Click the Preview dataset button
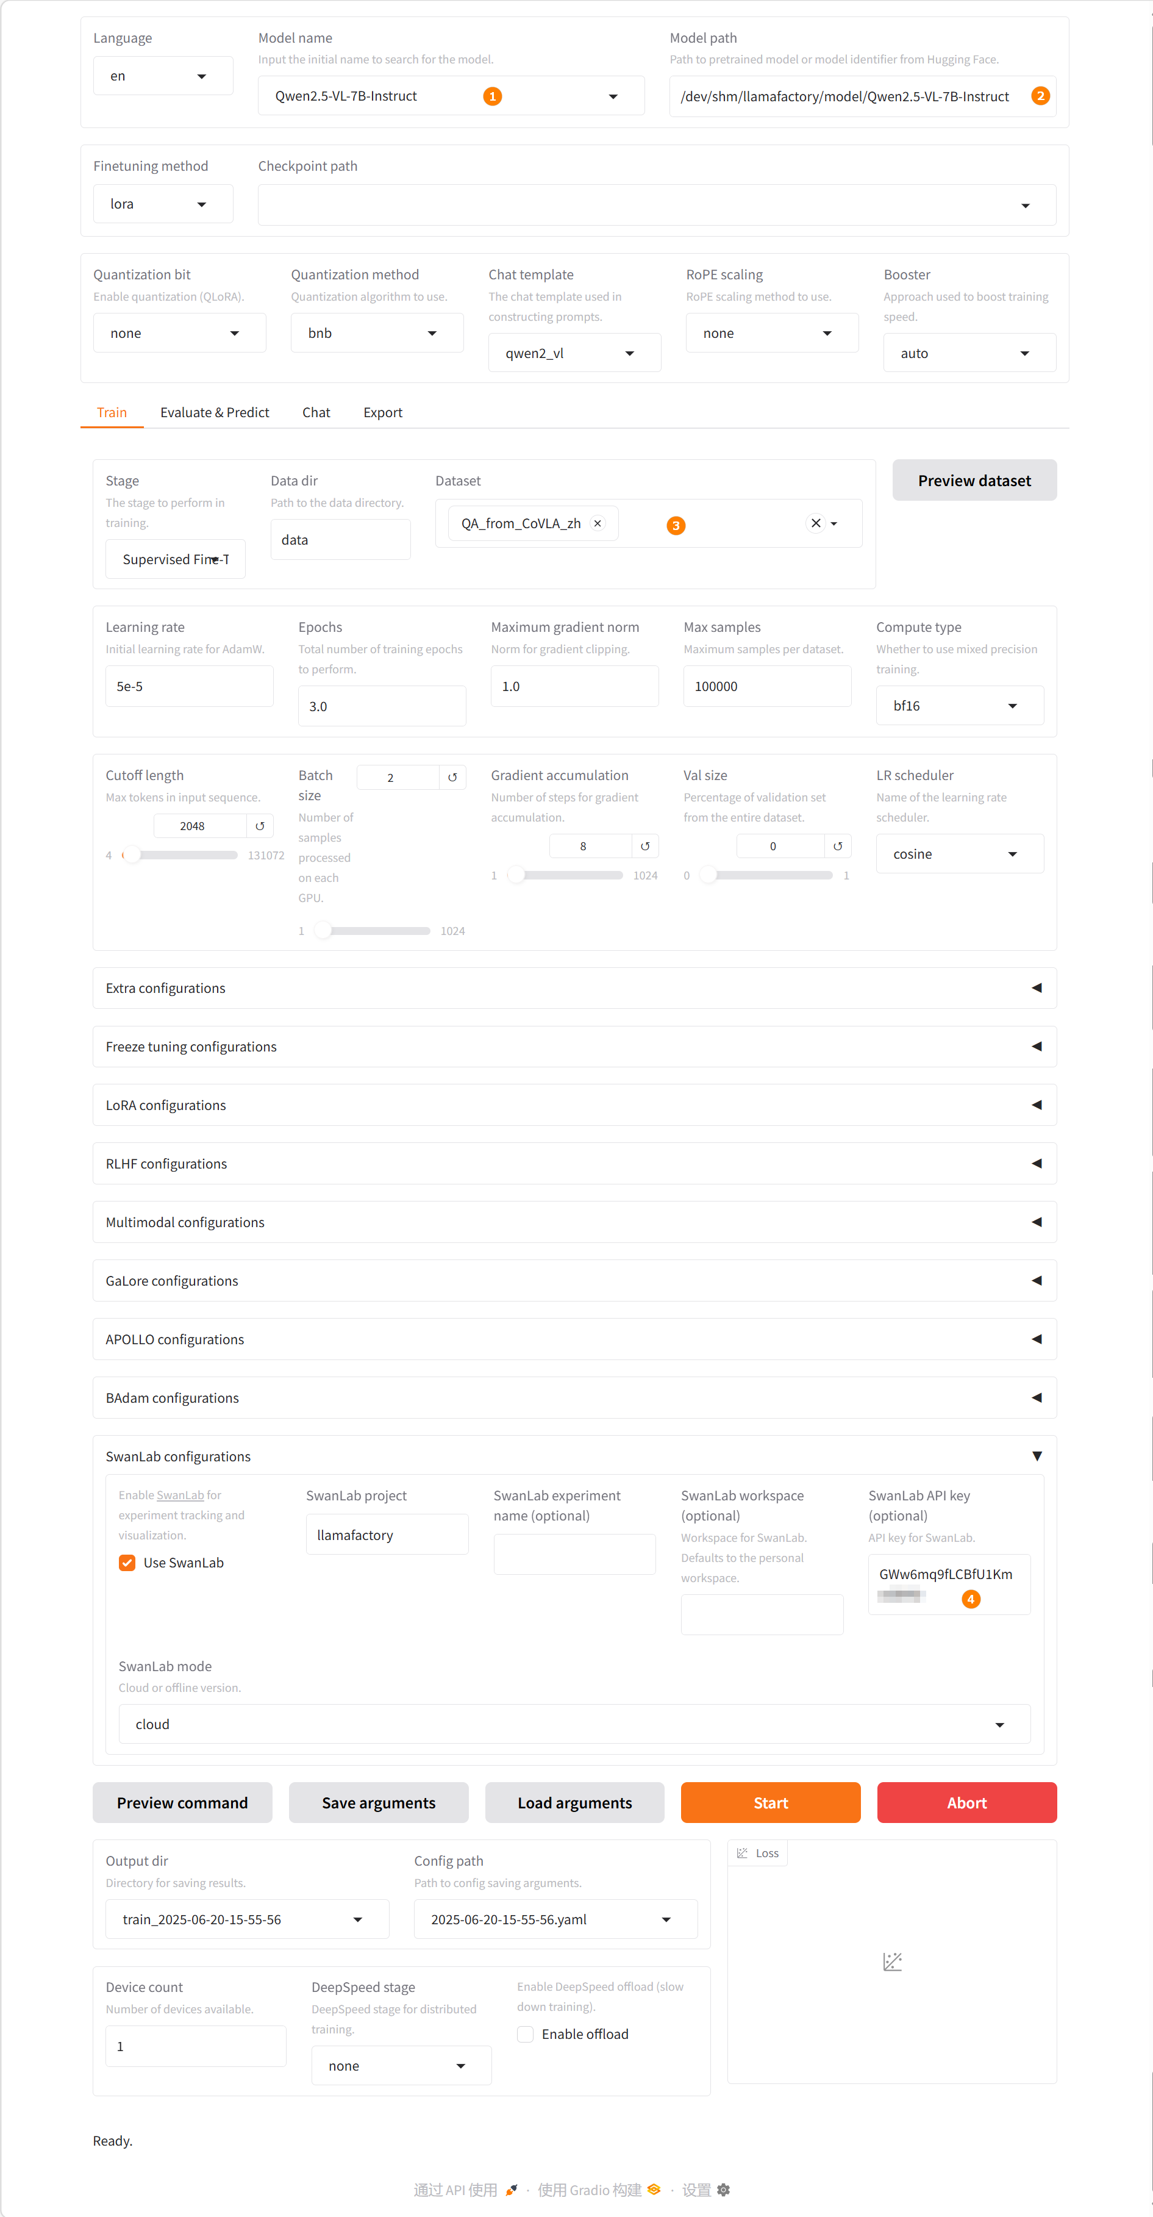This screenshot has height=2217, width=1153. (974, 480)
